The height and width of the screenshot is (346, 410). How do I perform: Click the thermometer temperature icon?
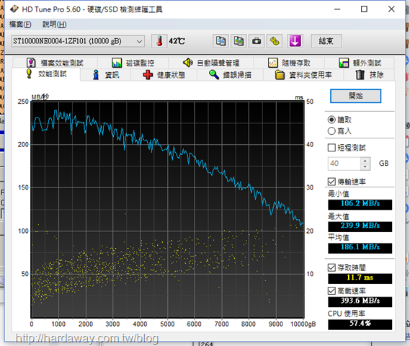coord(159,41)
